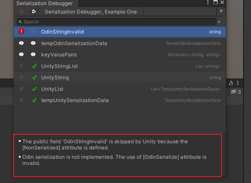Screen dimensions: 251x183
Task: Click the Odin X icon on UnityList
Action: pos(21,89)
